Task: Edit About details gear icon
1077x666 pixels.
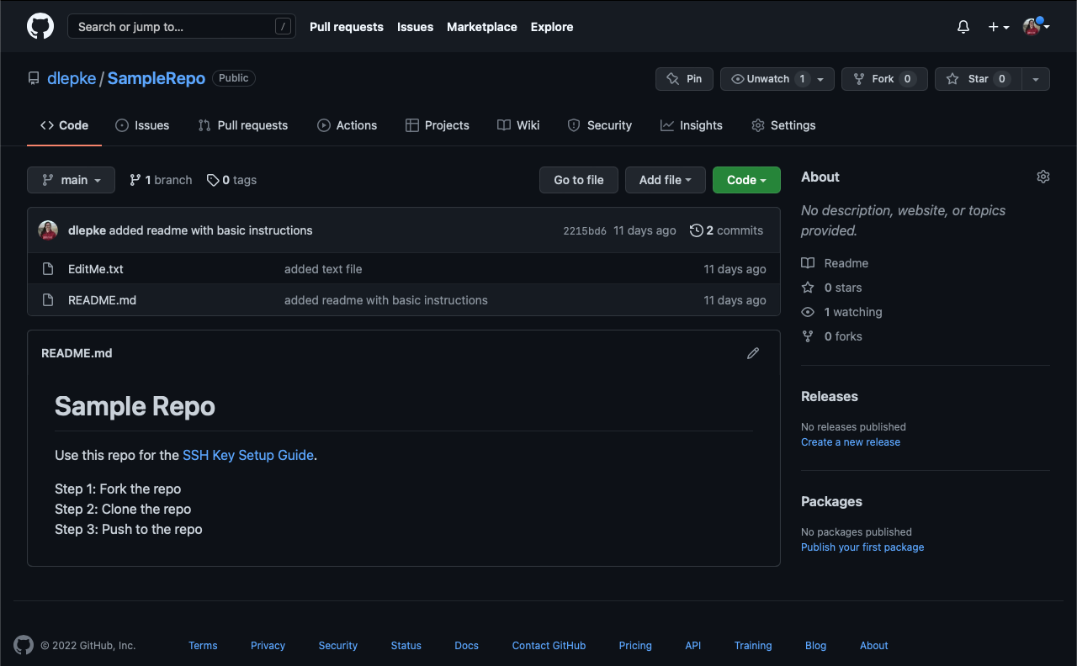Action: coord(1043,177)
